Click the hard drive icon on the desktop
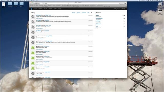This screenshot has height=92, width=164. click(x=160, y=4)
